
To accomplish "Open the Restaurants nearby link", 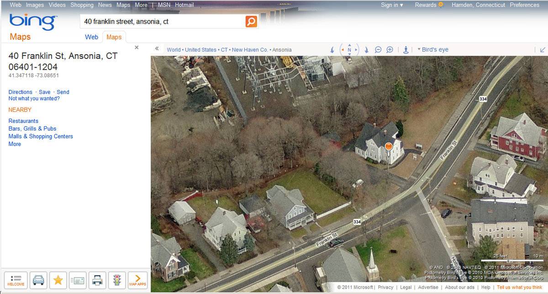I will coord(23,121).
